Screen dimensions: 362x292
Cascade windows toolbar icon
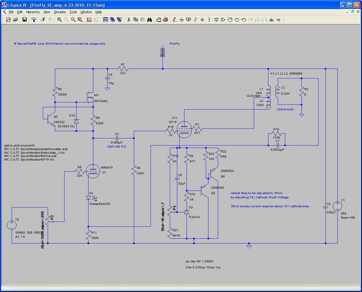point(112,20)
